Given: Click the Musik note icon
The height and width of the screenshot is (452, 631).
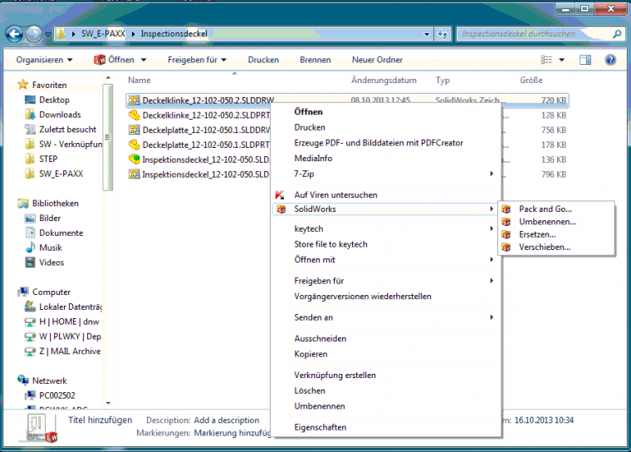Looking at the screenshot, I should 30,248.
